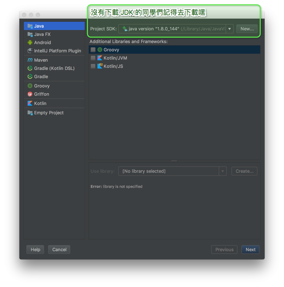The width and height of the screenshot is (284, 287).
Task: Click the Java FX folder icon
Action: [30, 34]
